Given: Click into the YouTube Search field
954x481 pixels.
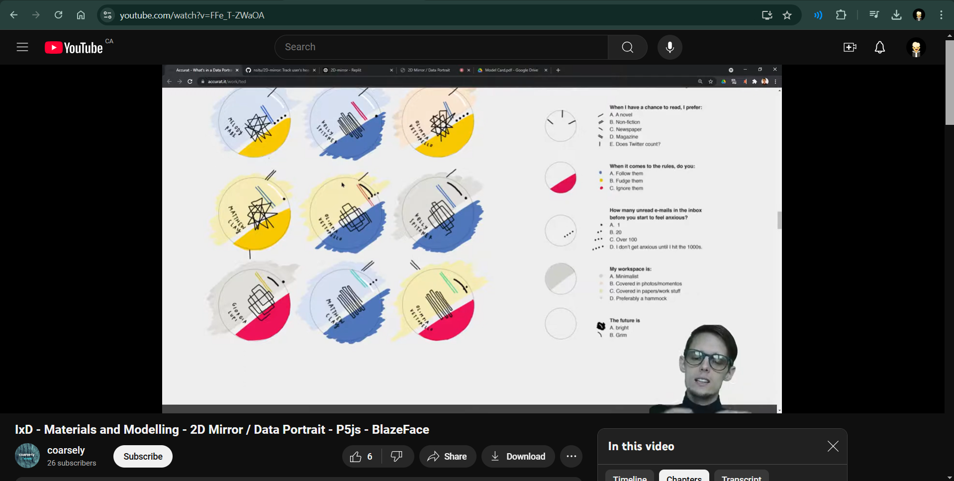Looking at the screenshot, I should (x=440, y=47).
